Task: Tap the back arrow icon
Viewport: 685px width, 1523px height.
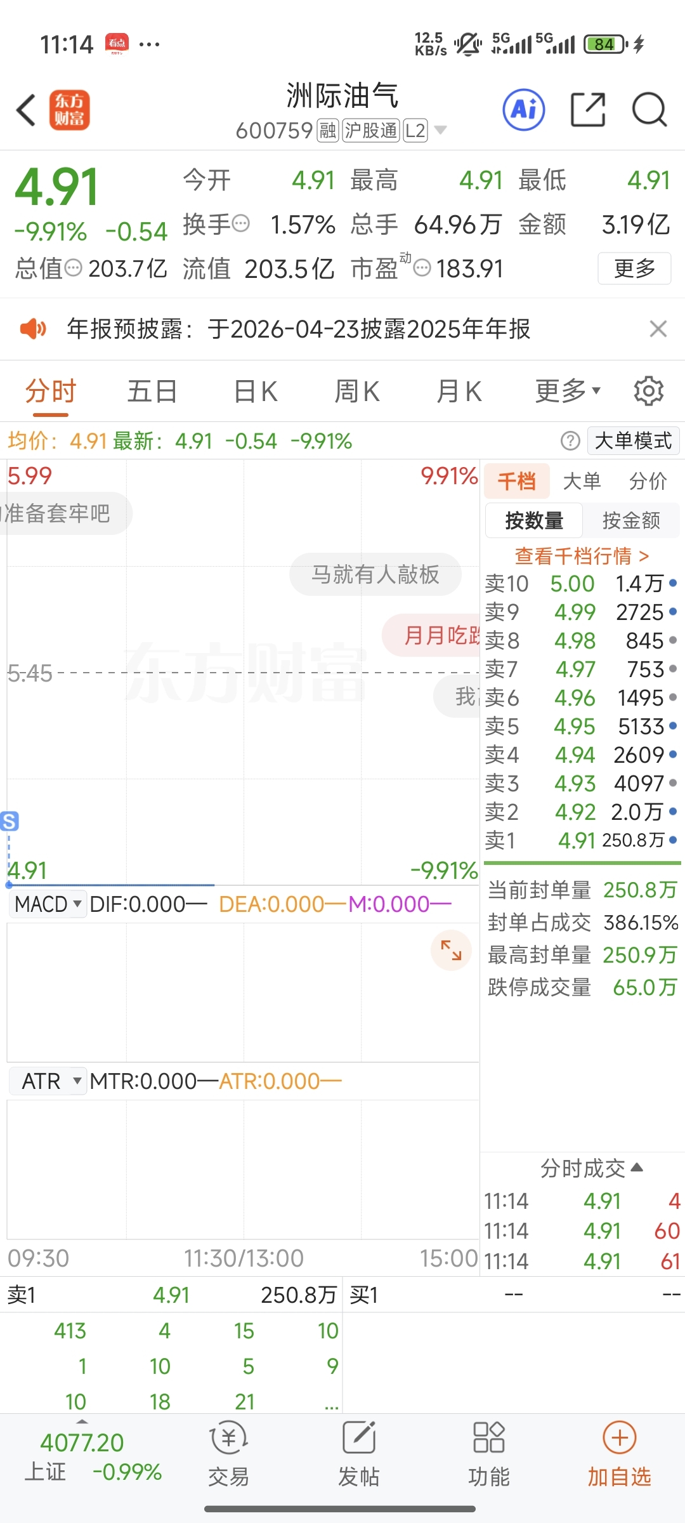Action: click(x=26, y=110)
